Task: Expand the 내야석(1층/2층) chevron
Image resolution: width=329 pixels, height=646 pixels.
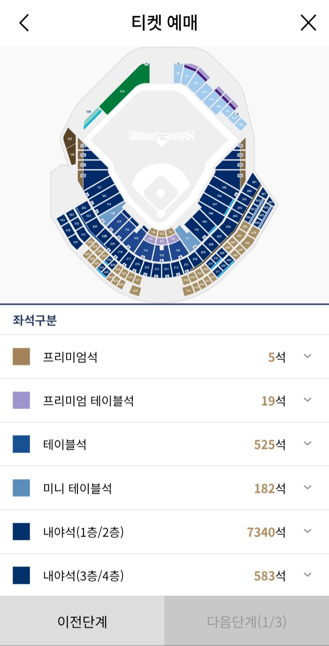Action: [308, 531]
